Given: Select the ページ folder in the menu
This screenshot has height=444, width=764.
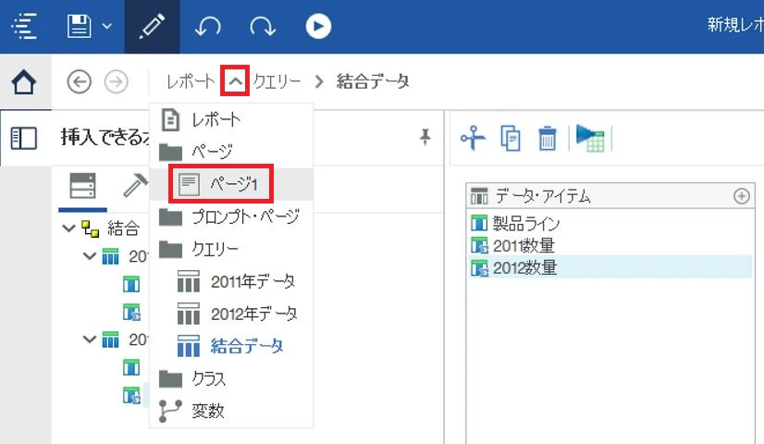Looking at the screenshot, I should coord(231,152).
